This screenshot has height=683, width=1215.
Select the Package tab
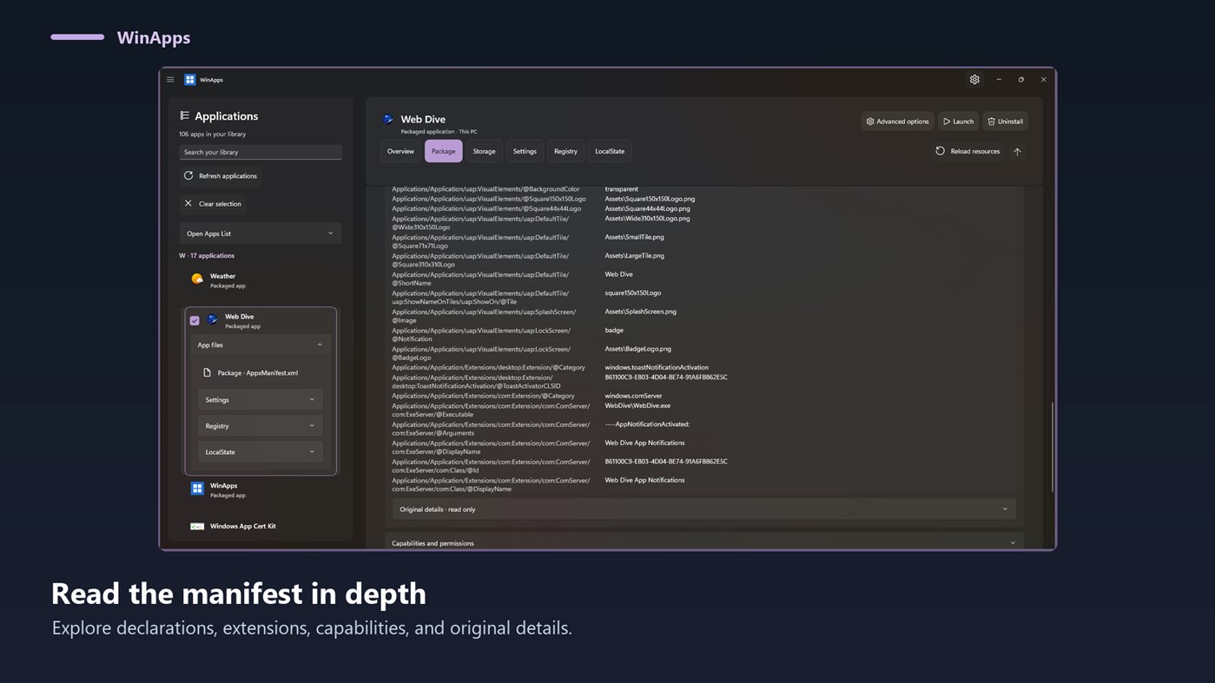point(443,151)
